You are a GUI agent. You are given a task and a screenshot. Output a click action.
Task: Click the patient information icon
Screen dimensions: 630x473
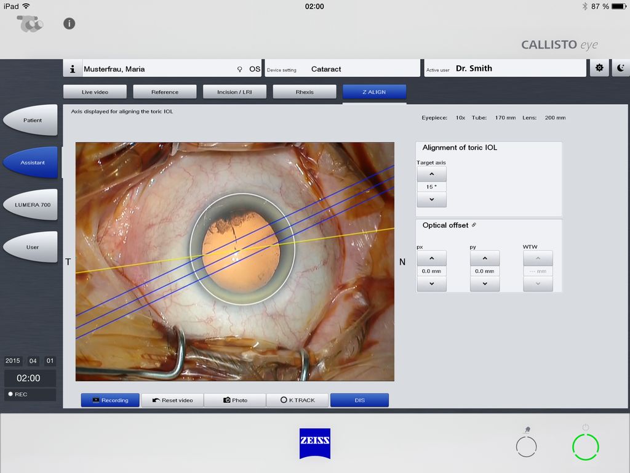[72, 68]
